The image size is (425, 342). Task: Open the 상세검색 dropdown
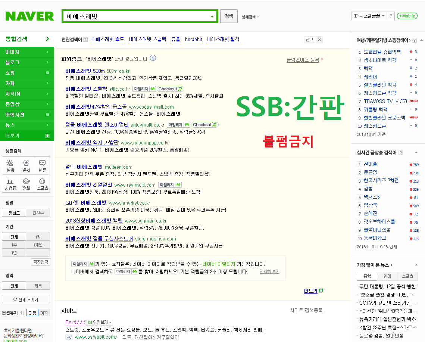click(x=250, y=17)
